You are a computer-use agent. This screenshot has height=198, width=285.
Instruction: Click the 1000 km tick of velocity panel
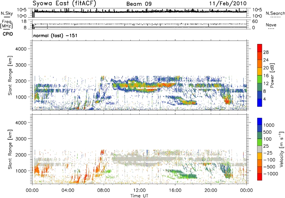[21, 171]
